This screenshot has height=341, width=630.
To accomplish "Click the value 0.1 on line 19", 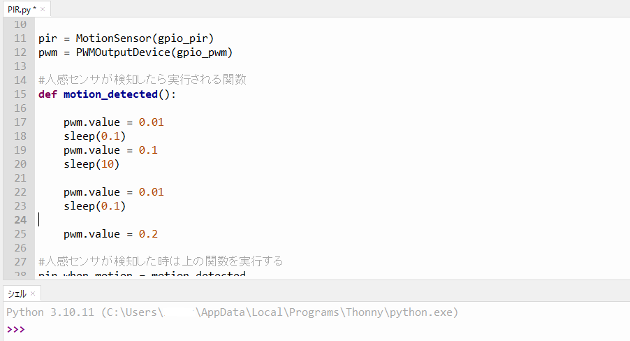I will pos(148,150).
